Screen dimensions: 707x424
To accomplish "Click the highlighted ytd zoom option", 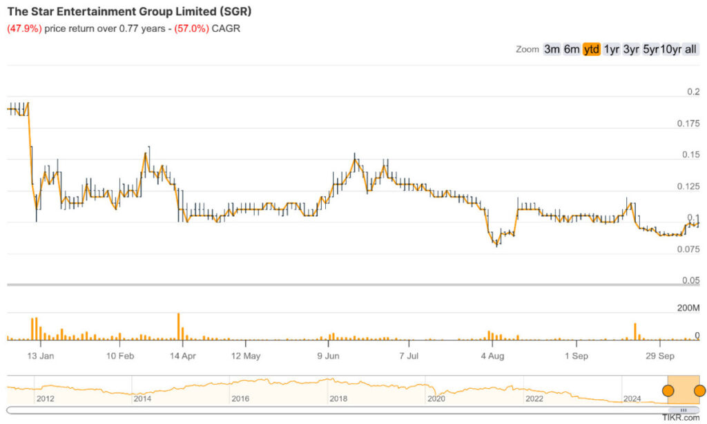I will (x=591, y=49).
